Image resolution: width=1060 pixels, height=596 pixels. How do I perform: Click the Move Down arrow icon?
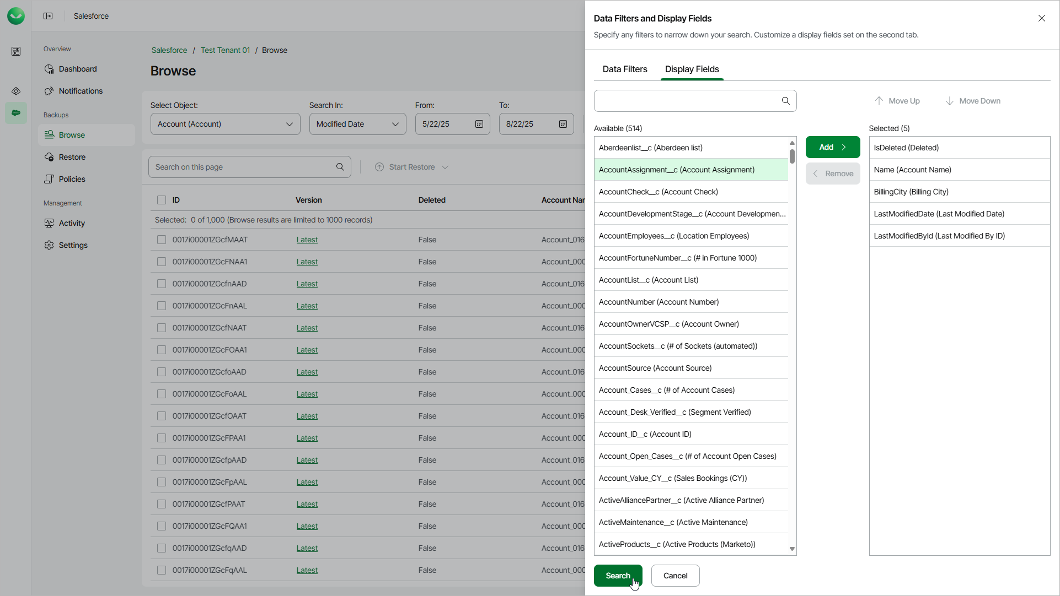click(x=949, y=101)
